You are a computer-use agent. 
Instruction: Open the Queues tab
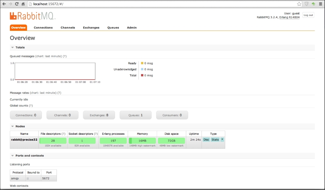tap(113, 28)
